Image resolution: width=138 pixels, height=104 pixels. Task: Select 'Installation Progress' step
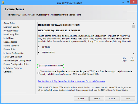click(12, 68)
